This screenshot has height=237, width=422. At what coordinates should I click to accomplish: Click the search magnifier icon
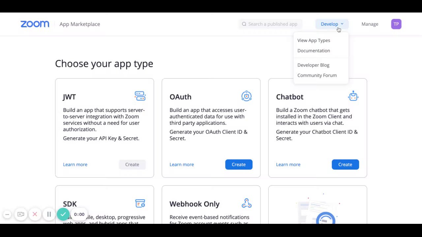point(244,24)
